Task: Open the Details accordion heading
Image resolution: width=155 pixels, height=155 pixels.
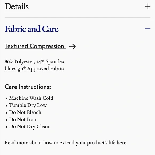Action: click(x=17, y=6)
